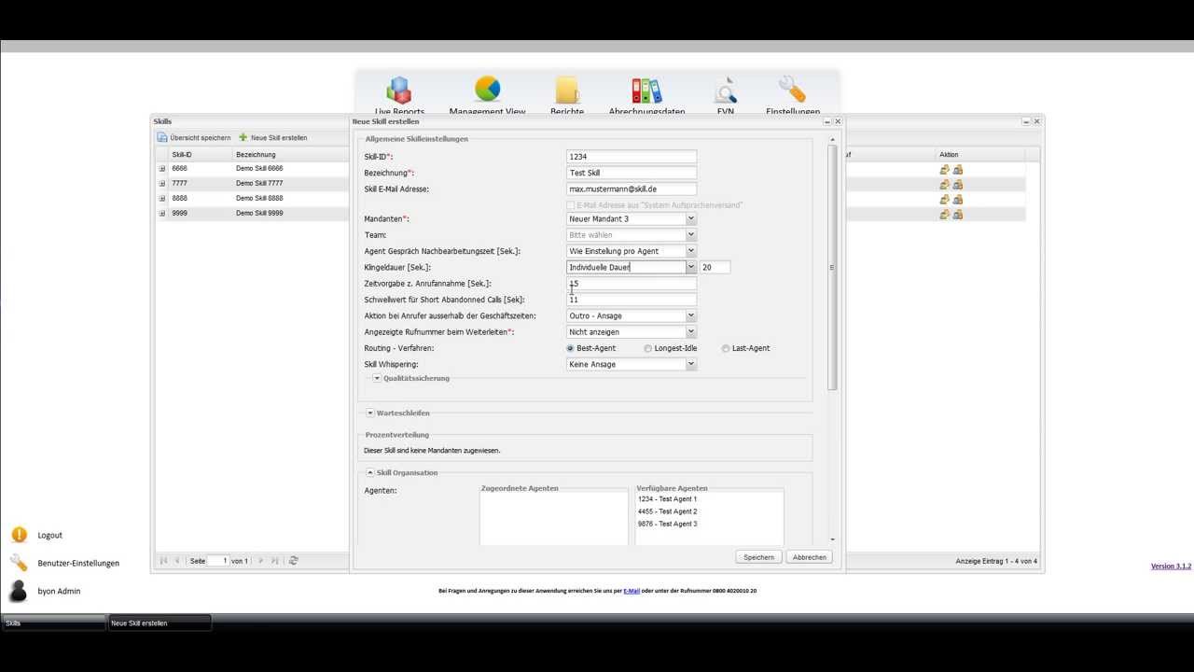Go to first page in Skills pager

click(164, 561)
